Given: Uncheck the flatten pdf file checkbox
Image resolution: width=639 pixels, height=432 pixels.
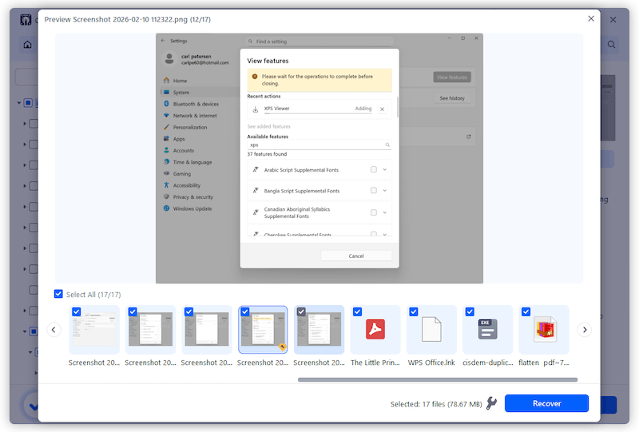Looking at the screenshot, I should pos(526,311).
